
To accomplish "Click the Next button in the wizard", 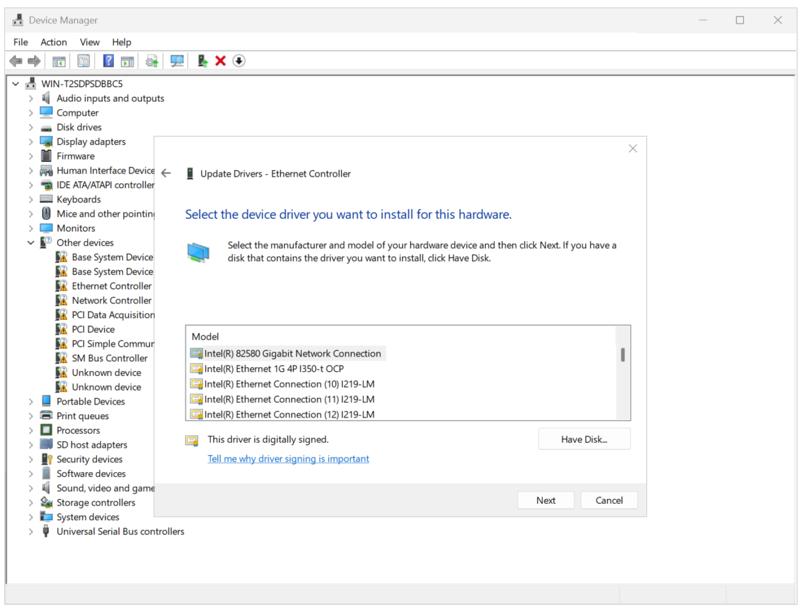I will pos(545,500).
